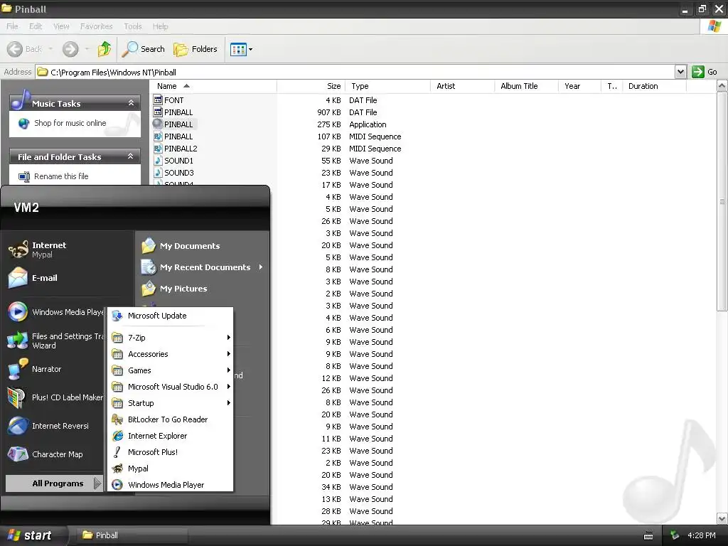Open the Tools menu
Image resolution: width=728 pixels, height=546 pixels.
(x=133, y=26)
